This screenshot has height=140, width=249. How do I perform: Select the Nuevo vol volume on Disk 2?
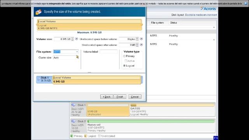pos(151,126)
